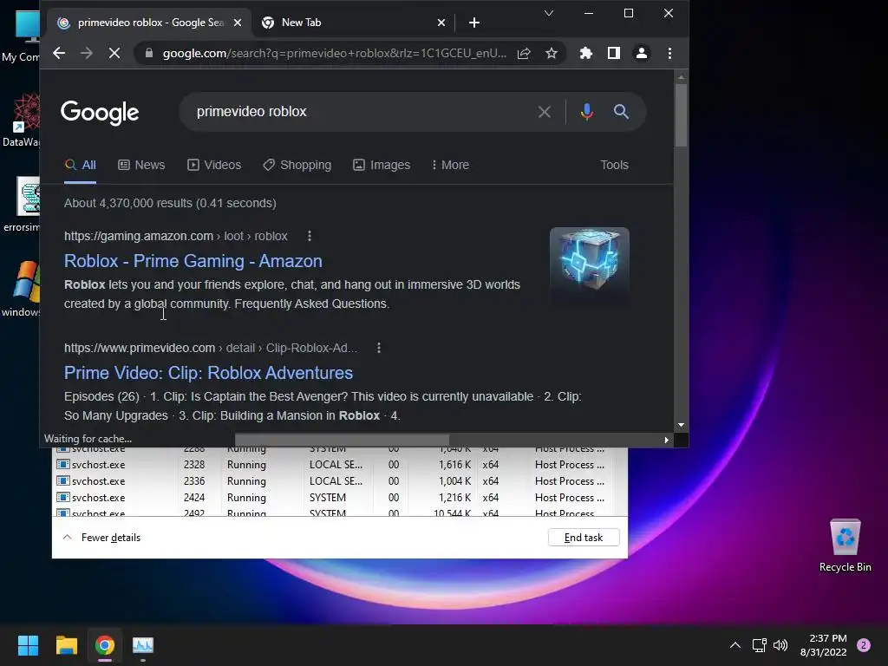This screenshot has height=666, width=888.
Task: Collapse Task Manager with Fewer details
Action: pos(102,538)
